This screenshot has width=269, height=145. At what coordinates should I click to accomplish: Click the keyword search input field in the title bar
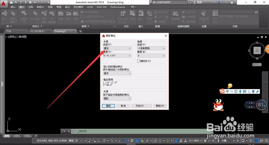point(169,2)
